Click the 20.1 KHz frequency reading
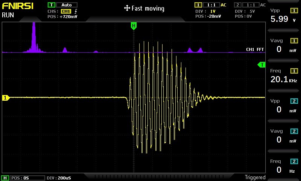The image size is (301, 181). (284, 79)
